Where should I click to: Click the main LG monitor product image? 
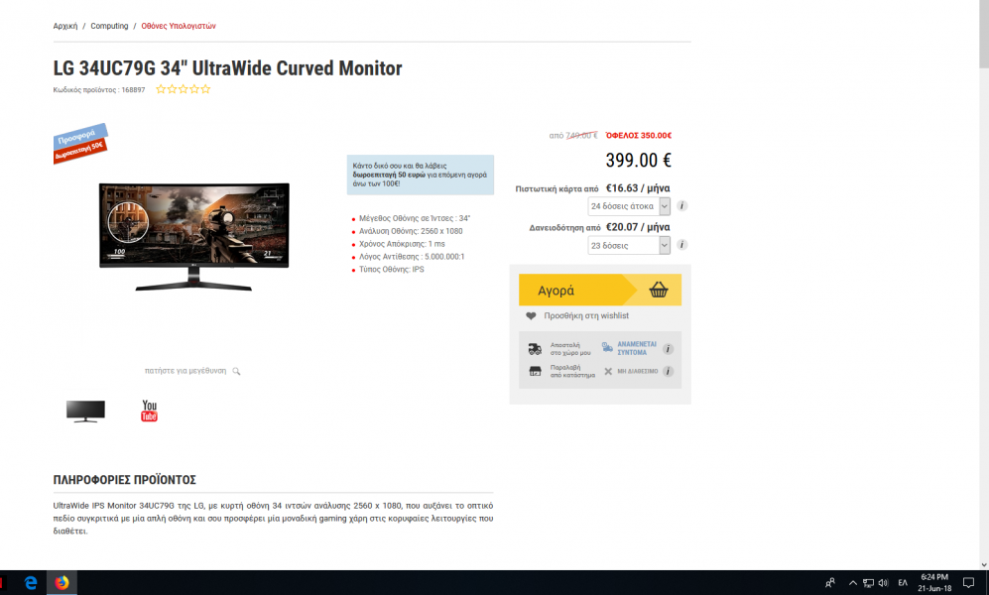pos(194,237)
